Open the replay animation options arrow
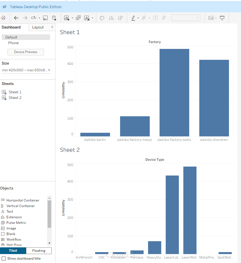241x263 pixels. (39, 18)
